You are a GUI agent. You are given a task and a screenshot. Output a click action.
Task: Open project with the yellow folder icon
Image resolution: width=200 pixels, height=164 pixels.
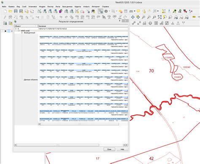pyautogui.click(x=10, y=11)
